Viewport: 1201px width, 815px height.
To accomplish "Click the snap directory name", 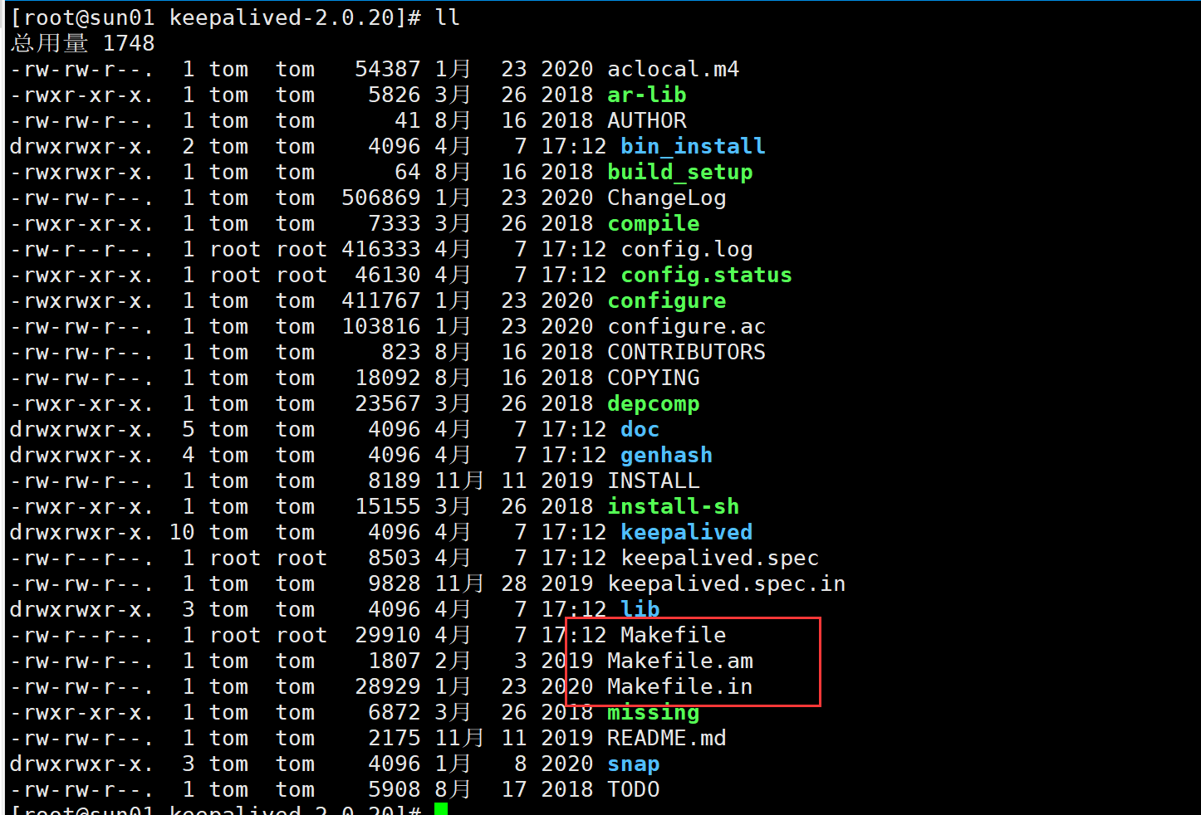I will (x=634, y=764).
